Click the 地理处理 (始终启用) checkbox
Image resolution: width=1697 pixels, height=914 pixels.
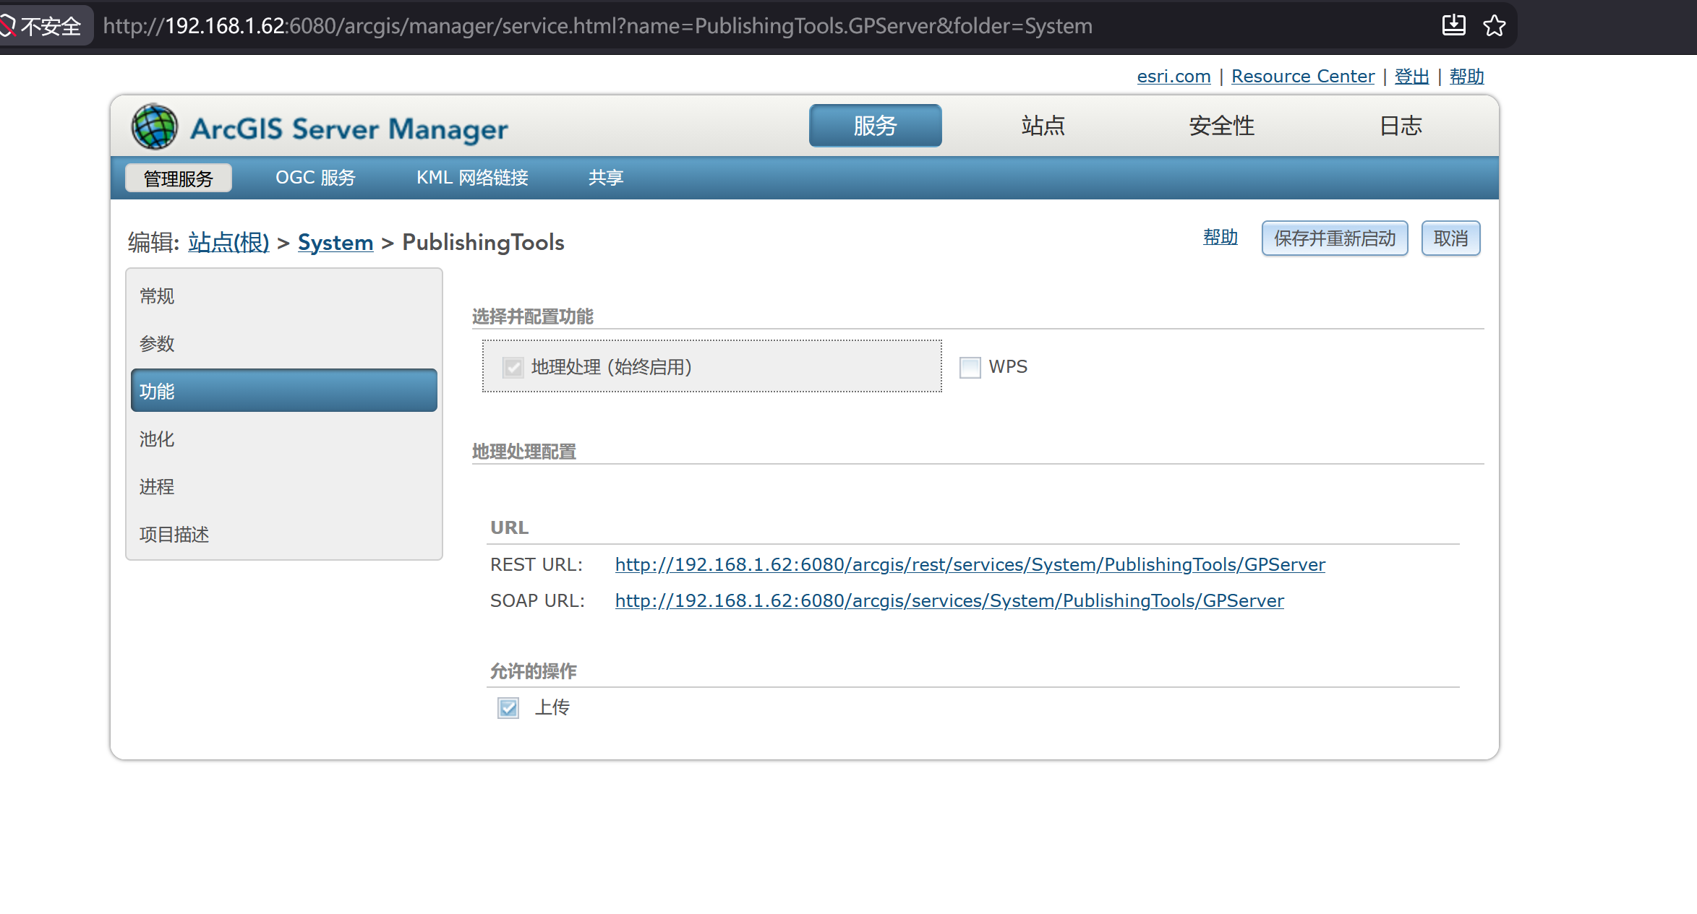tap(513, 368)
